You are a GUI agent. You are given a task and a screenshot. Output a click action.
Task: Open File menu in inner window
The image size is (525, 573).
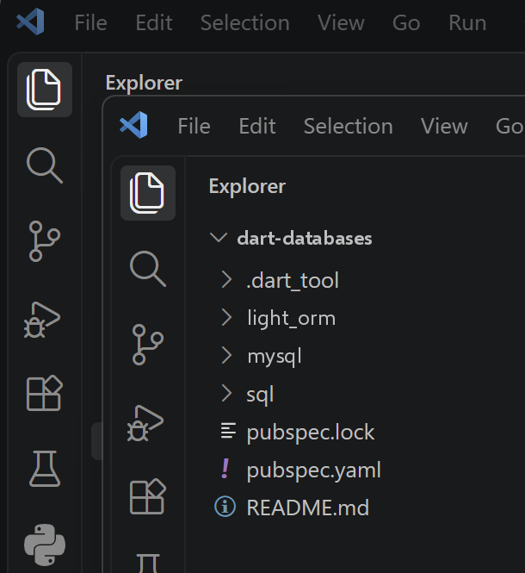click(194, 127)
